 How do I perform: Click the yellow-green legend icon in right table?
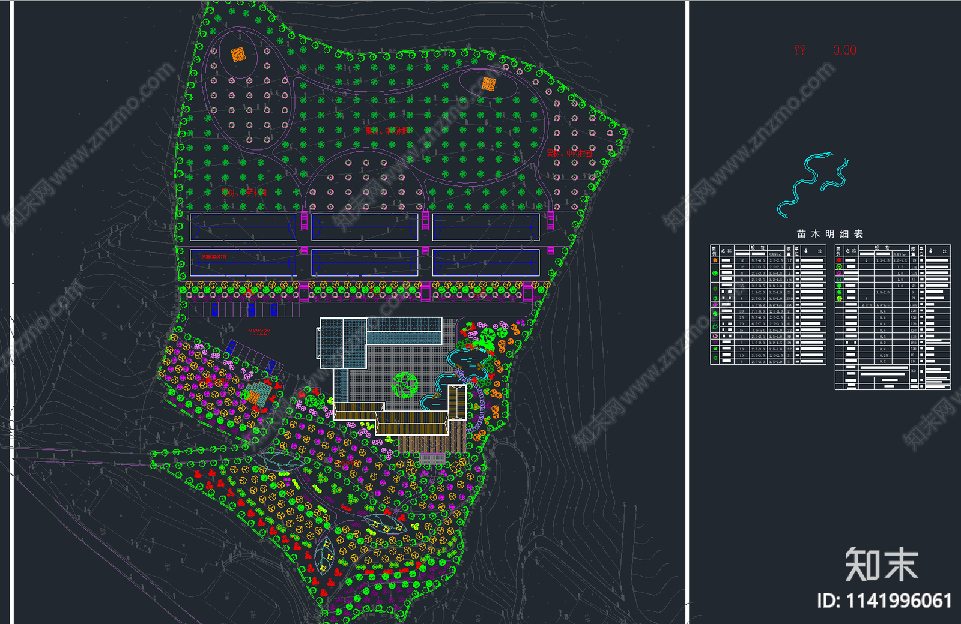[x=839, y=298]
